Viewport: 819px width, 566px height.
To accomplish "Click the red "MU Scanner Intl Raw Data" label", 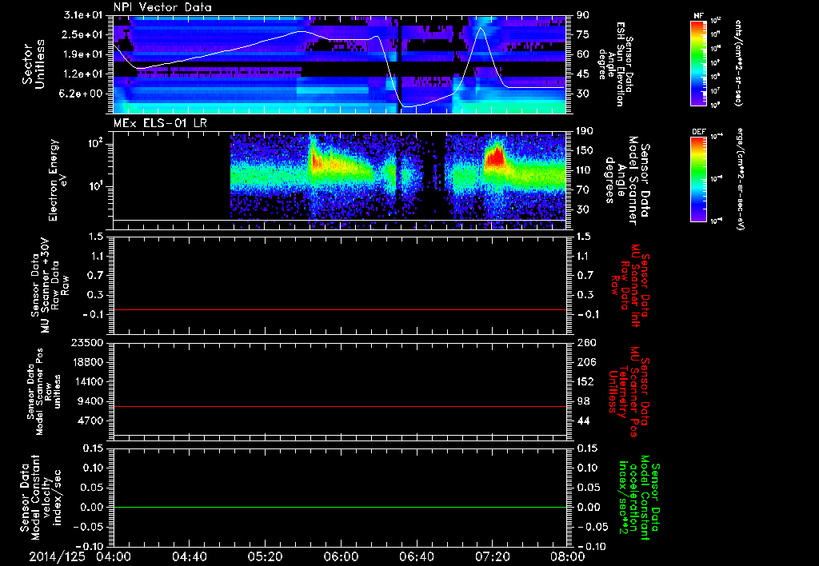I will 631,285.
